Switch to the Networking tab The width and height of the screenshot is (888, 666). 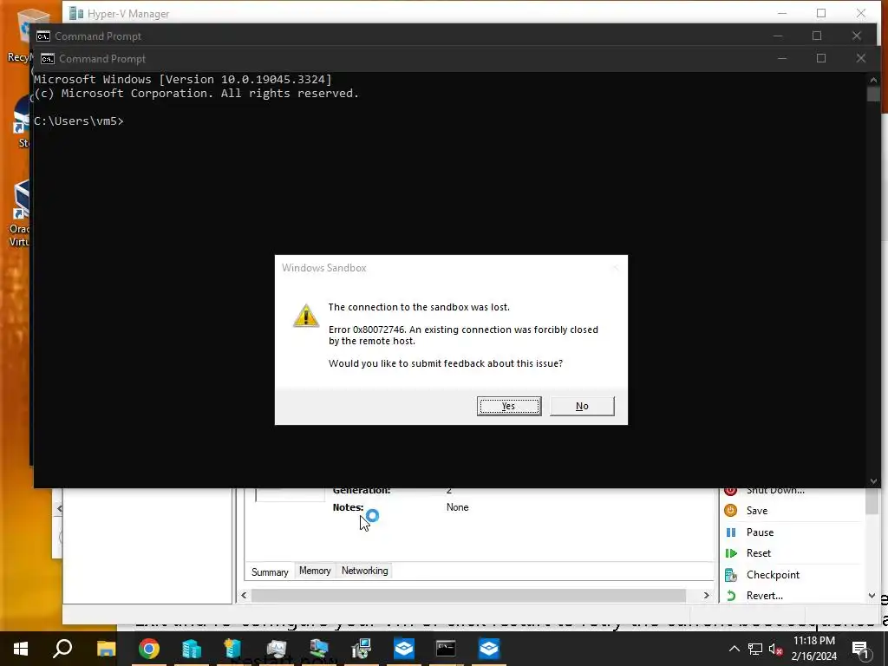pos(365,571)
